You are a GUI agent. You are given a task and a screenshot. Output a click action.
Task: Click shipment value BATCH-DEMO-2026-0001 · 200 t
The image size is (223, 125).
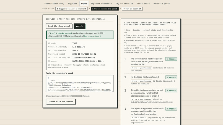tap(88, 61)
